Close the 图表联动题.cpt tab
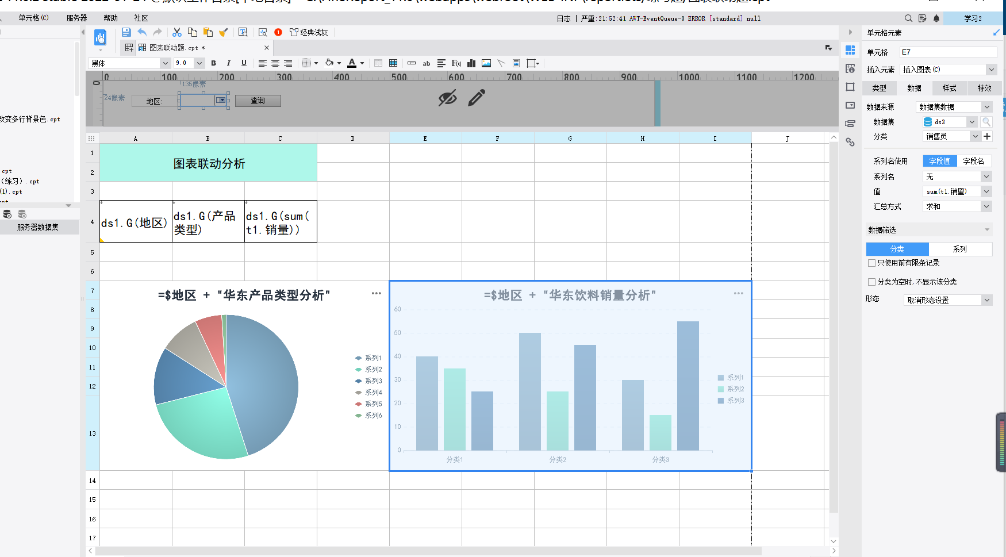This screenshot has width=1006, height=557. [267, 48]
